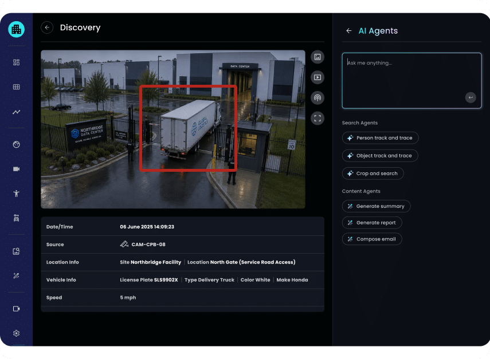Screen dimensions: 490x359
Task: Click the Vehicle Info row label
Action: (61, 280)
